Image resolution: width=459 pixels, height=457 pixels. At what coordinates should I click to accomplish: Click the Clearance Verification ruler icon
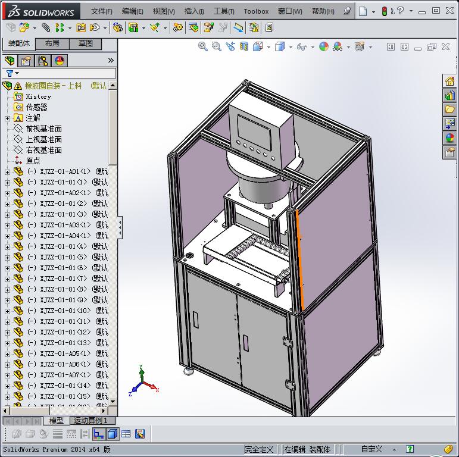point(238,28)
